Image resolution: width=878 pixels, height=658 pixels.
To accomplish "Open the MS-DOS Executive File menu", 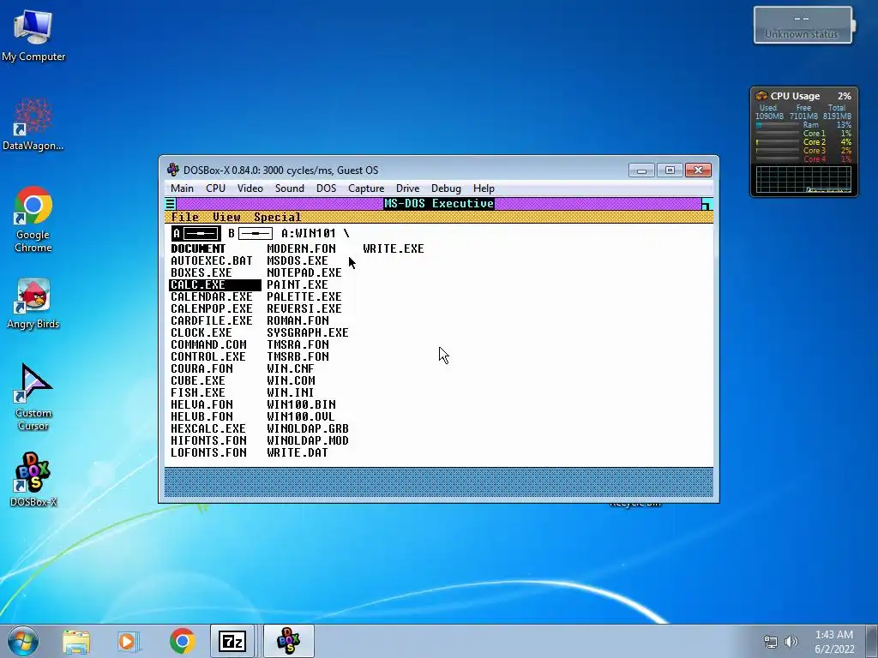I will pos(185,217).
